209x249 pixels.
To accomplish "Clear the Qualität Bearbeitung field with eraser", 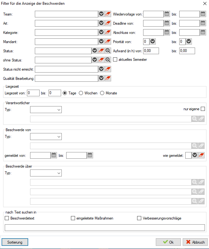I will 108,78.
